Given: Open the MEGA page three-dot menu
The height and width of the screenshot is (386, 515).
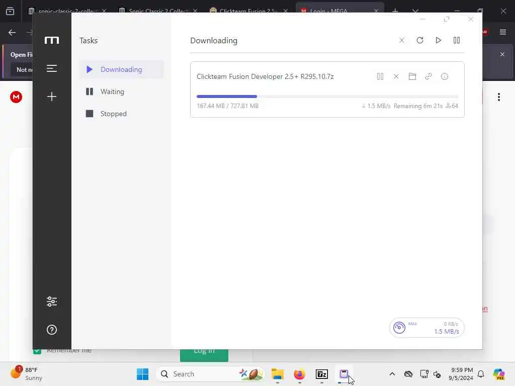Looking at the screenshot, I should click(x=498, y=97).
